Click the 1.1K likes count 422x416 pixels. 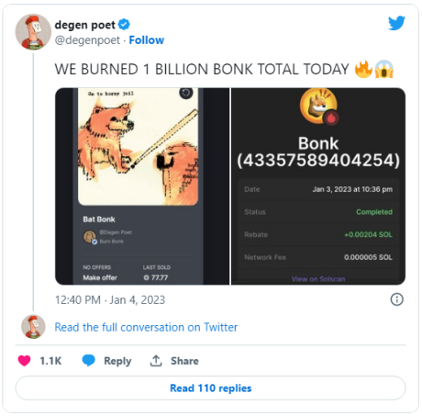(50, 361)
